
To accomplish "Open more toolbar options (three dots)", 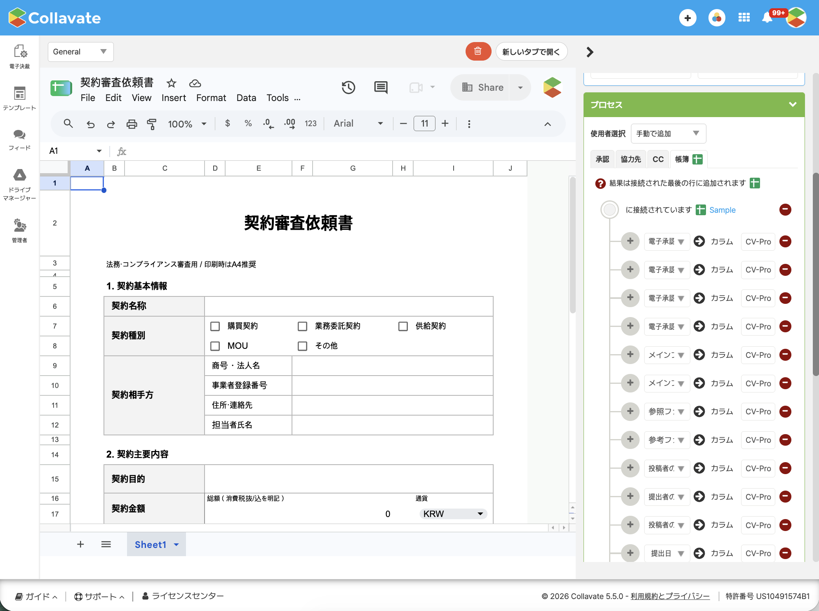I will coord(469,124).
